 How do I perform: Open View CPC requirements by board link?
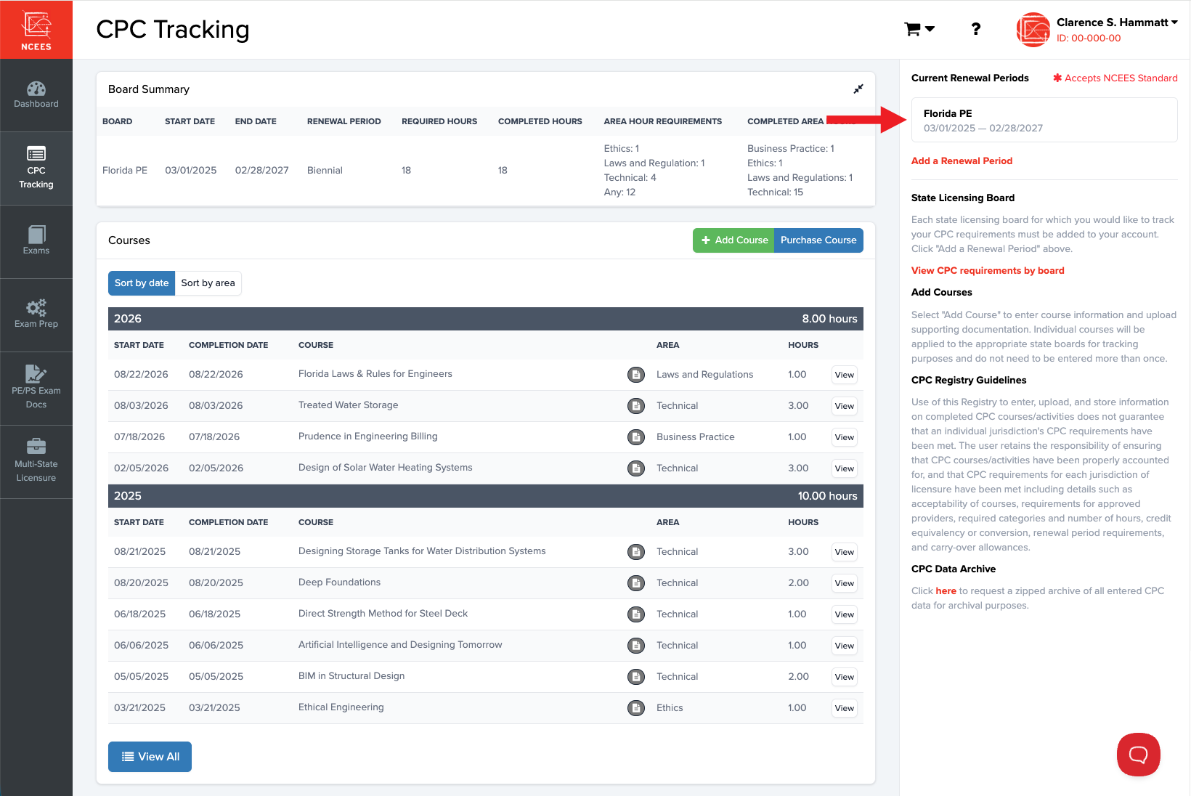(x=988, y=271)
